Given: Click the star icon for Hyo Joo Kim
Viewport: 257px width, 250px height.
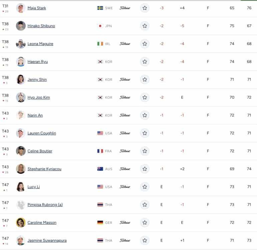Looking at the screenshot, I should pos(145,97).
